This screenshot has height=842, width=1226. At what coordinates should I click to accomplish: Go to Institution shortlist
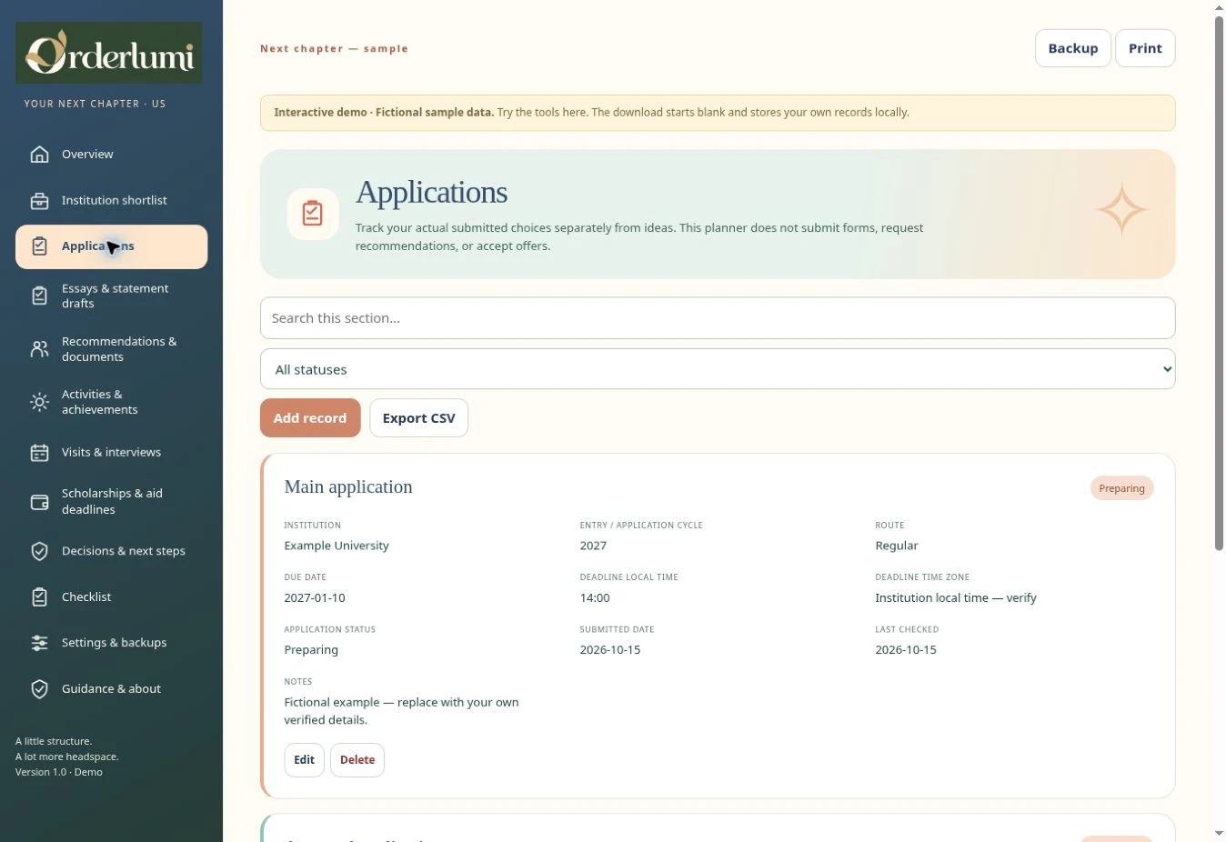tap(111, 201)
